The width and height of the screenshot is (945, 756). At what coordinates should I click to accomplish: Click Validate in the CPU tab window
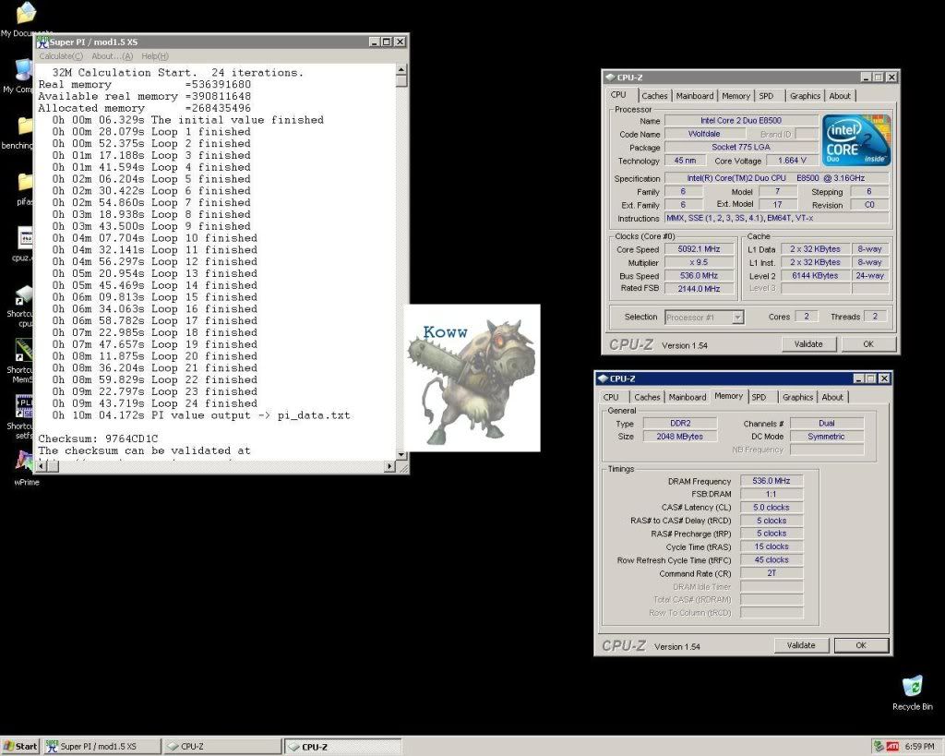click(807, 344)
